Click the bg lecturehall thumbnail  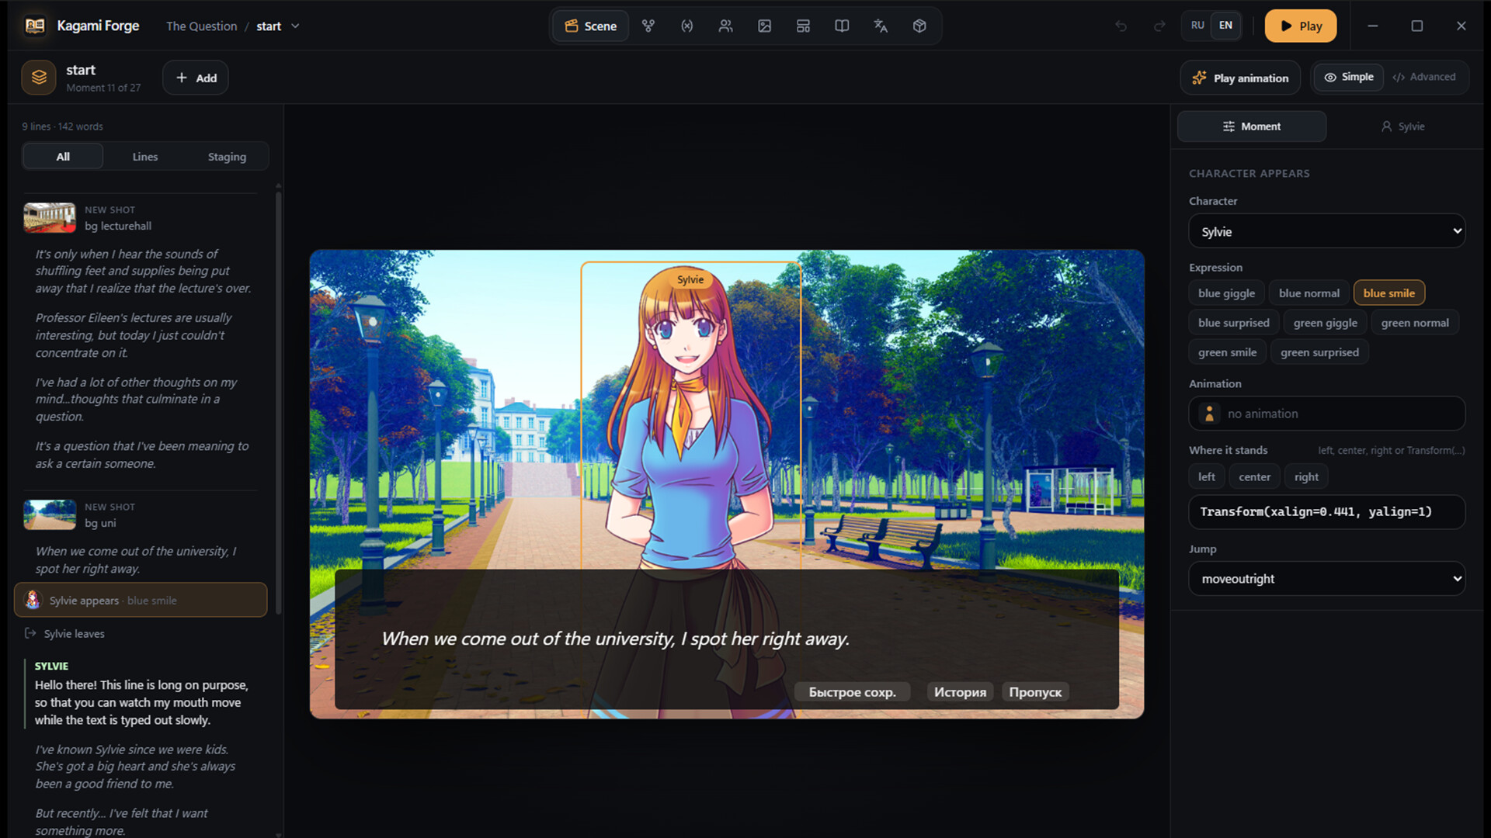(x=50, y=217)
